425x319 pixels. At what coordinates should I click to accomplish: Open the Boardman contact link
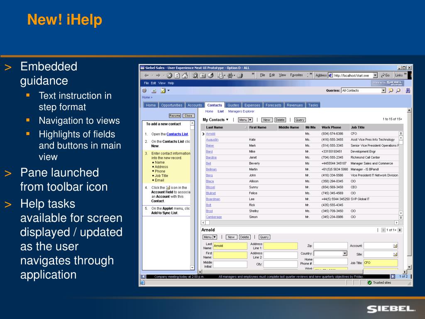pos(213,199)
